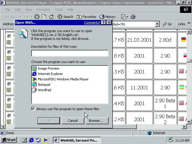This screenshot has width=192, height=144.
Task: Click the Browse... button
Action: click(97, 121)
